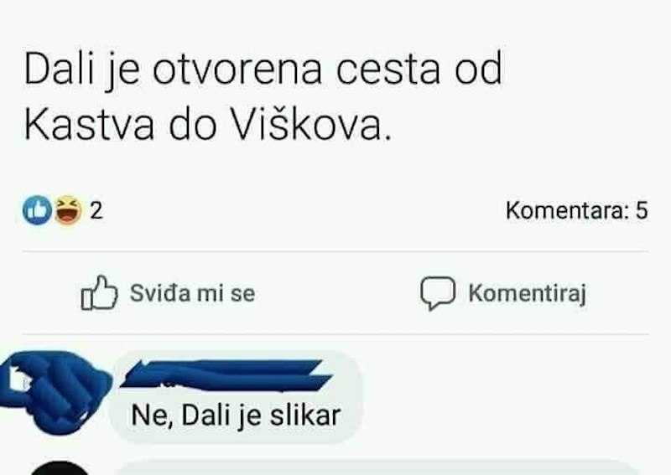Select the Komentiraj button label
Image resolution: width=671 pixels, height=475 pixels.
528,294
